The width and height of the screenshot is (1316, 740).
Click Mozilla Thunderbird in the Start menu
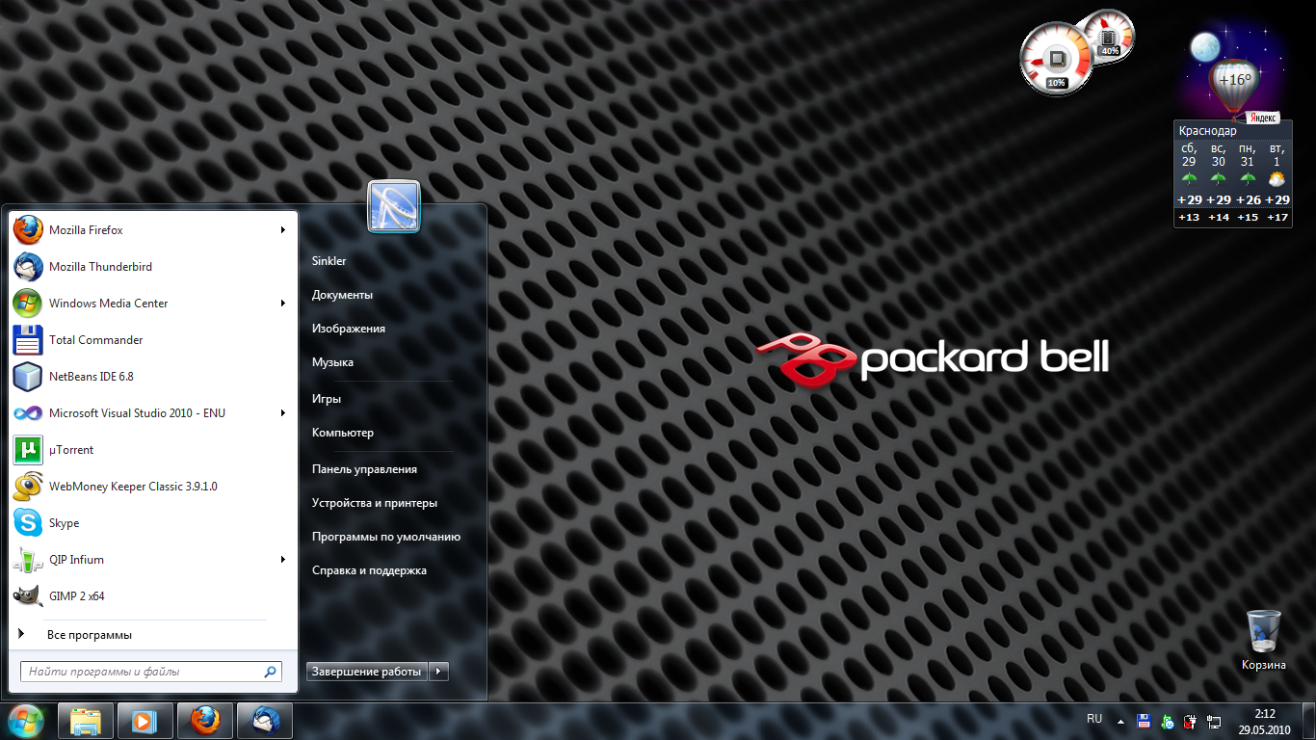point(100,267)
